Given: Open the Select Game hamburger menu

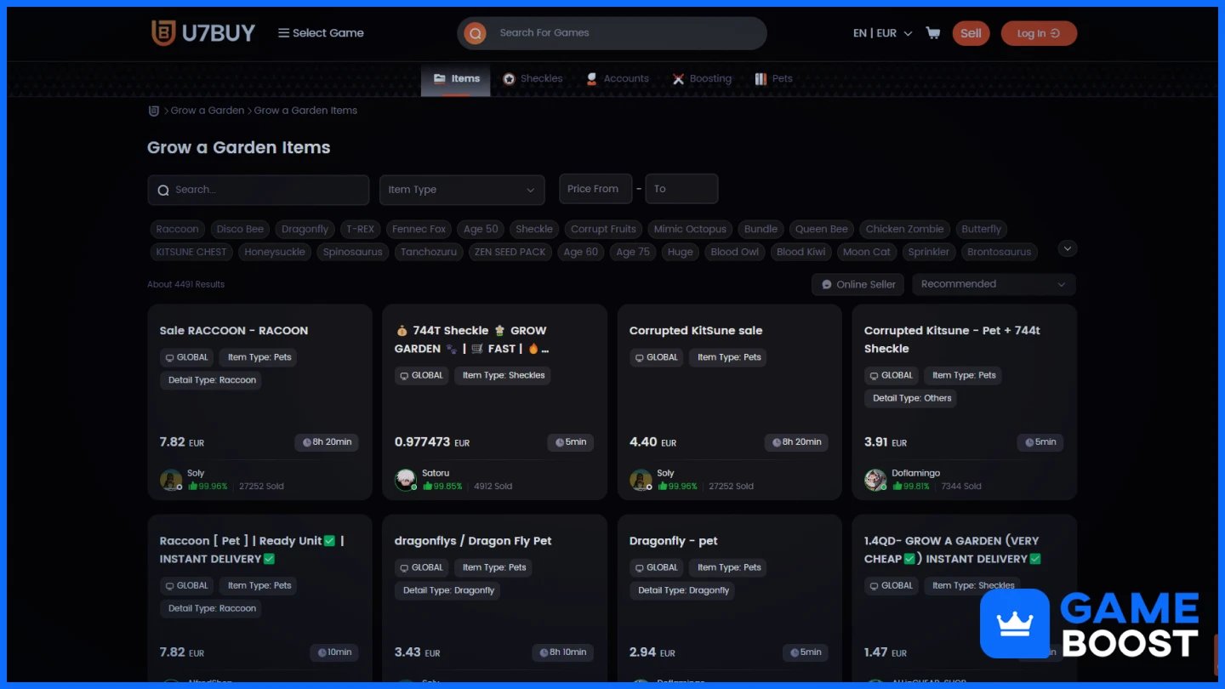Looking at the screenshot, I should click(x=321, y=33).
